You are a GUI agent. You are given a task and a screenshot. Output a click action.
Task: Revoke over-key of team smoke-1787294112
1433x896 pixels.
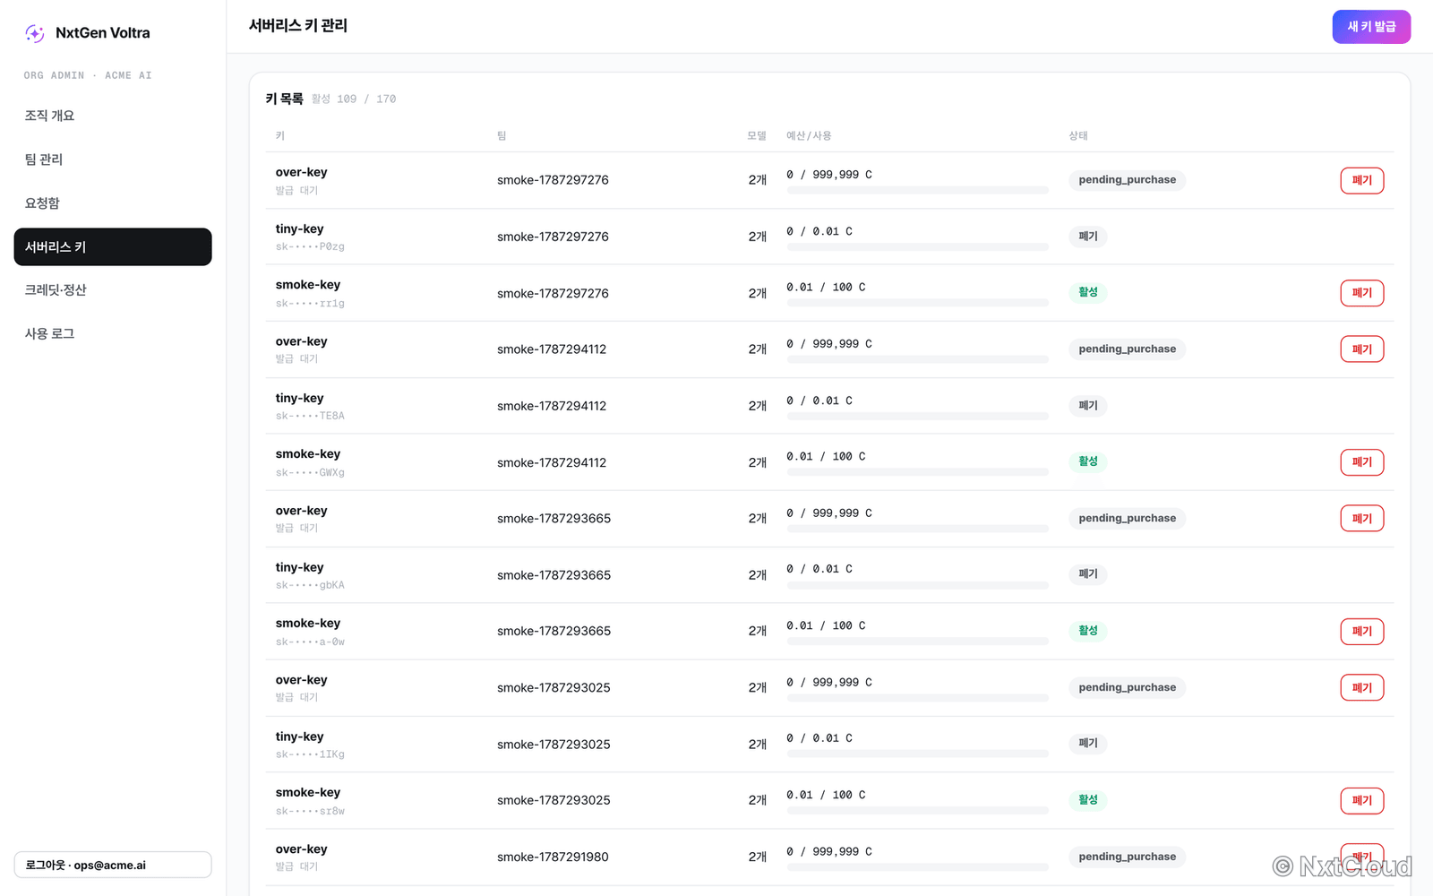click(x=1361, y=349)
